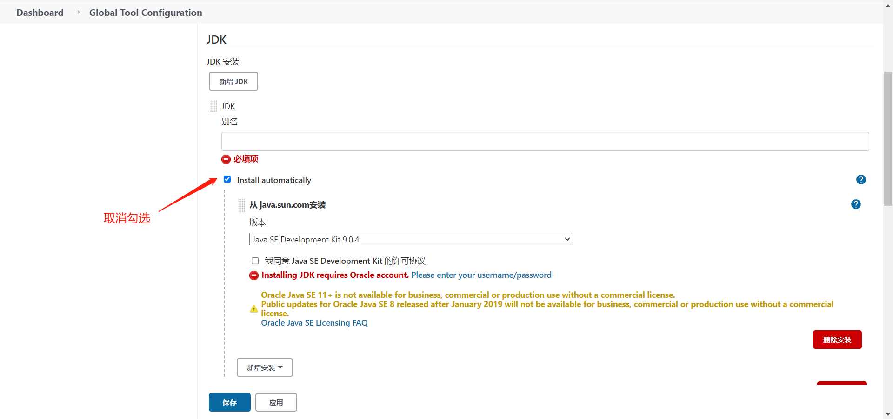Viewport: 893px width, 419px height.
Task: Click the JDK entry drag handle
Action: click(x=213, y=106)
